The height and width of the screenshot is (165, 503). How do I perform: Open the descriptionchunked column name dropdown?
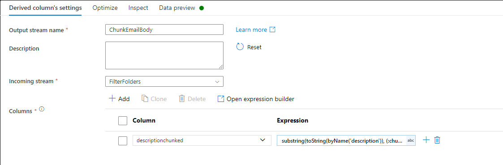(x=202, y=140)
